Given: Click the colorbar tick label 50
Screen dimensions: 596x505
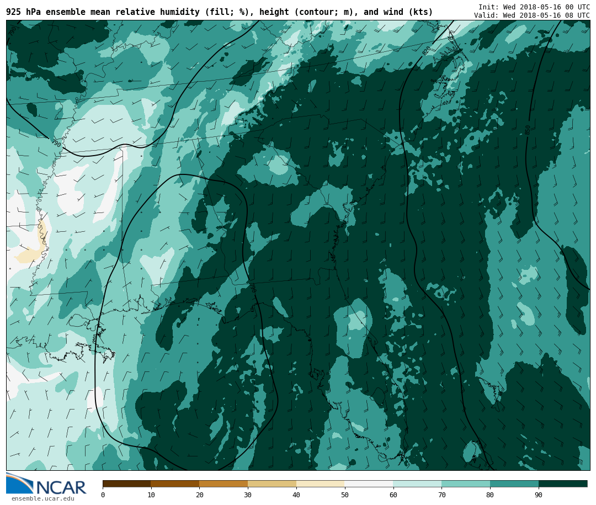Looking at the screenshot, I should 345,495.
